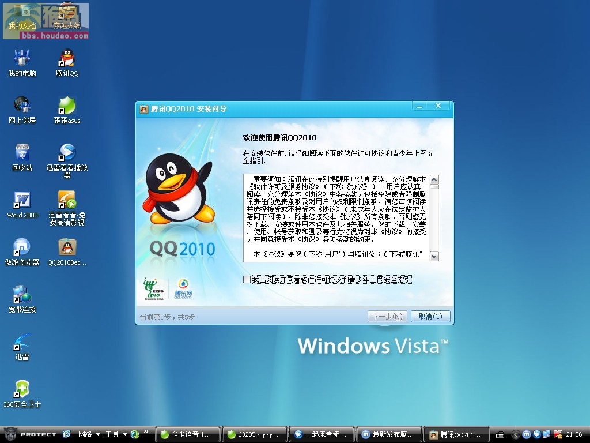
Task: Minimize the QQ2010 installer window
Action: (420, 106)
